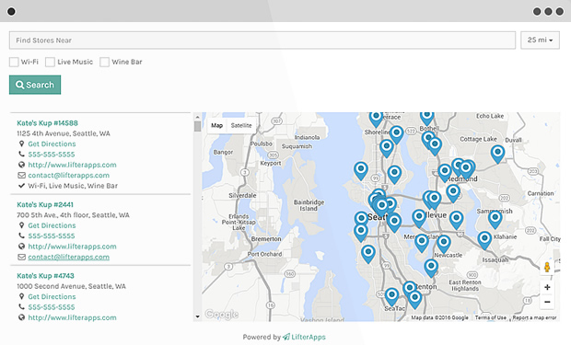Click the magnifier icon on Search button
The image size is (571, 345).
click(19, 85)
